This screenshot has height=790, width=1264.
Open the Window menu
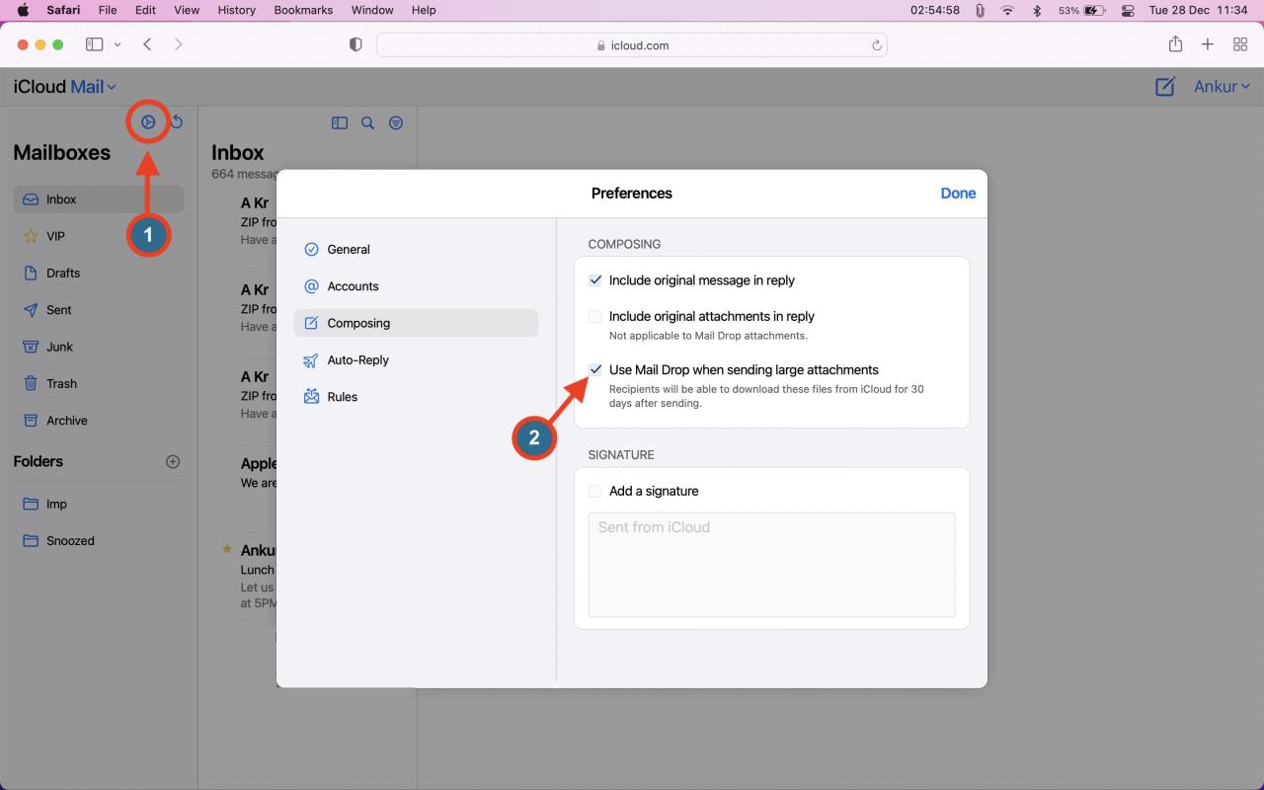pyautogui.click(x=372, y=10)
